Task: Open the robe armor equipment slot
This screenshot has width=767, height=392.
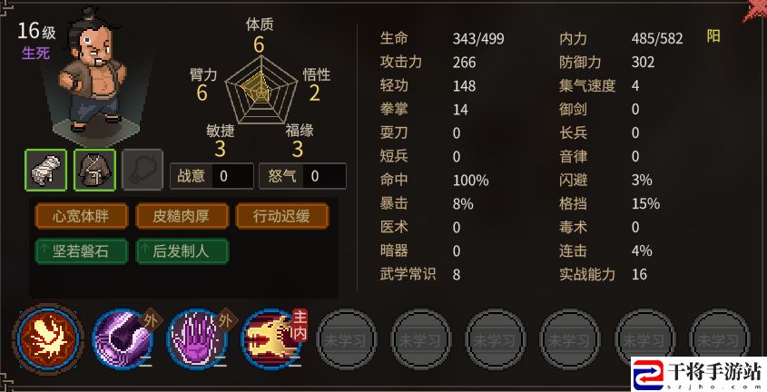Action: pos(94,170)
